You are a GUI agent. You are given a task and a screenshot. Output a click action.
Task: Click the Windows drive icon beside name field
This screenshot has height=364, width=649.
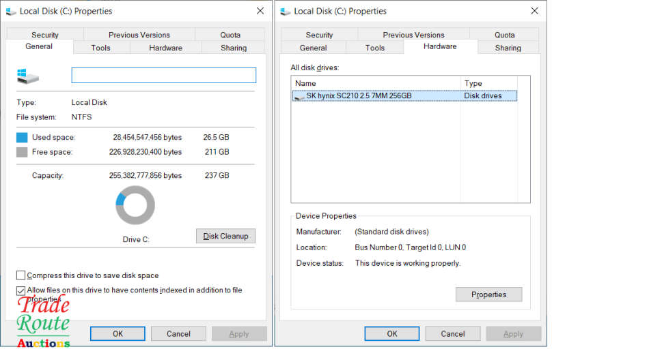point(28,76)
